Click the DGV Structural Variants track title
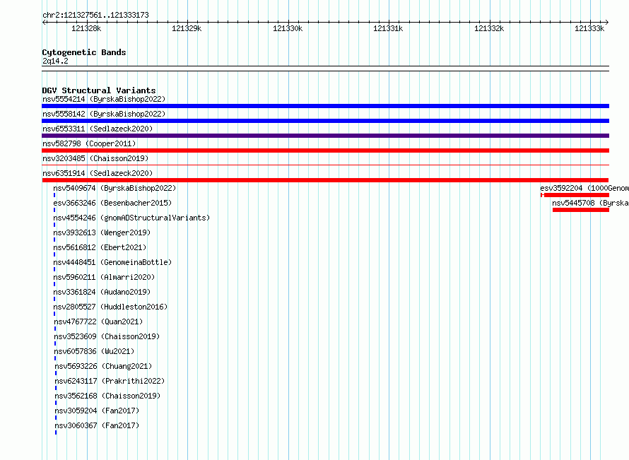 (99, 90)
